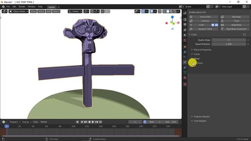Open the Render properties tab
This screenshot has height=141, width=251.
pyautogui.click(x=185, y=20)
